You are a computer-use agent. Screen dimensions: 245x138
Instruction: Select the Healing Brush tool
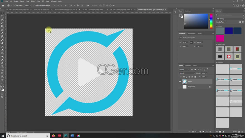click(x=2, y=36)
